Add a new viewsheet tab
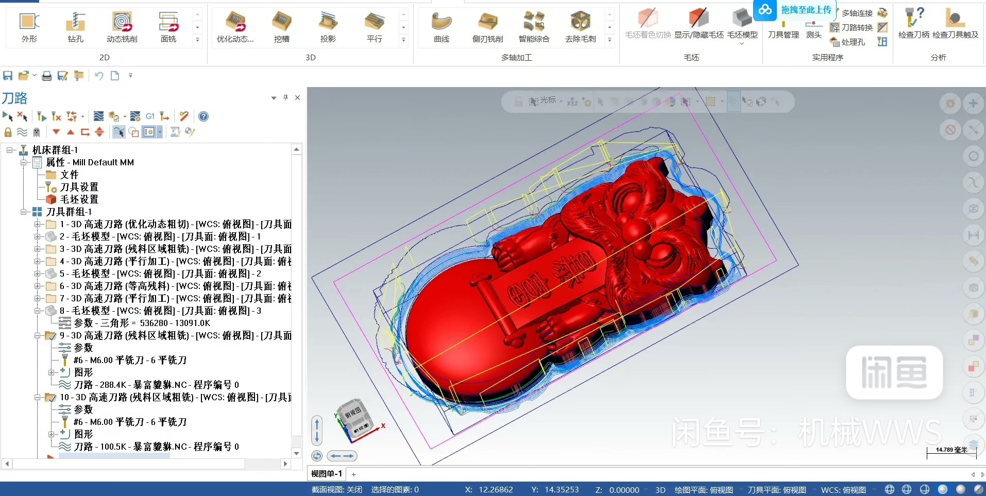Screen dimensions: 986x496 tap(354, 474)
